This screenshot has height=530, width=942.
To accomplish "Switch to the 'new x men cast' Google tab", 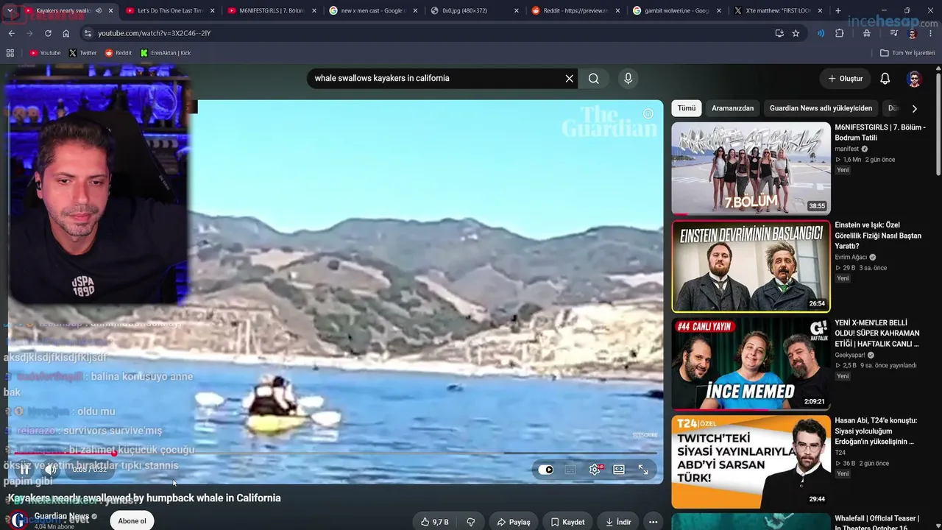I will (x=372, y=11).
